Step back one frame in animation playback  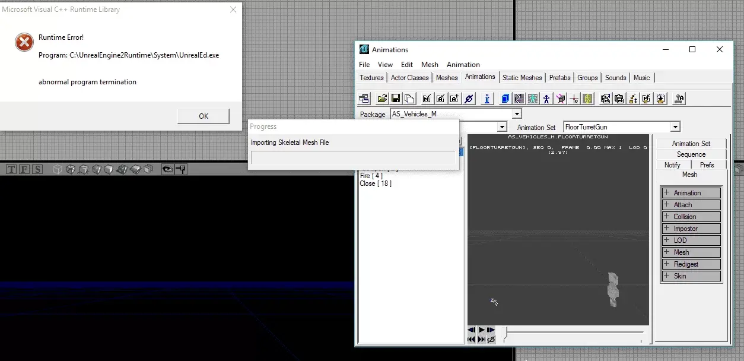tap(472, 330)
